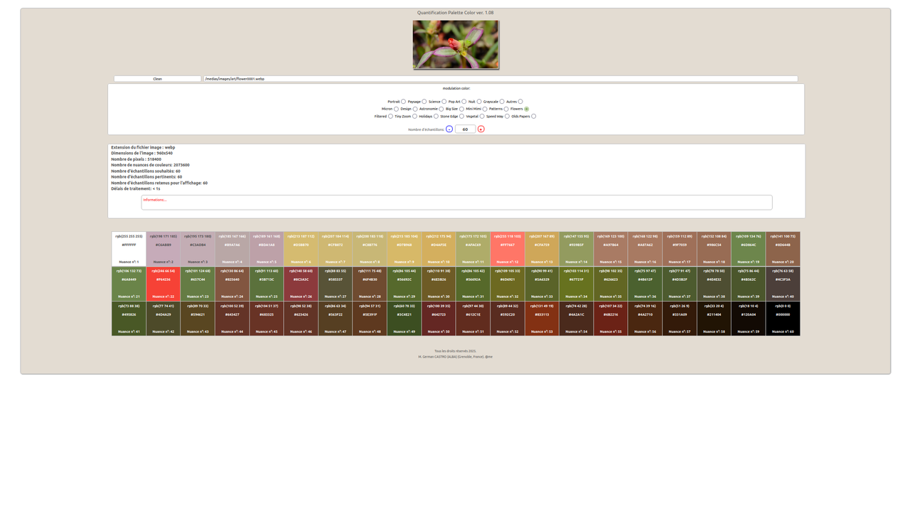Select the Holidays radio button

click(436, 116)
